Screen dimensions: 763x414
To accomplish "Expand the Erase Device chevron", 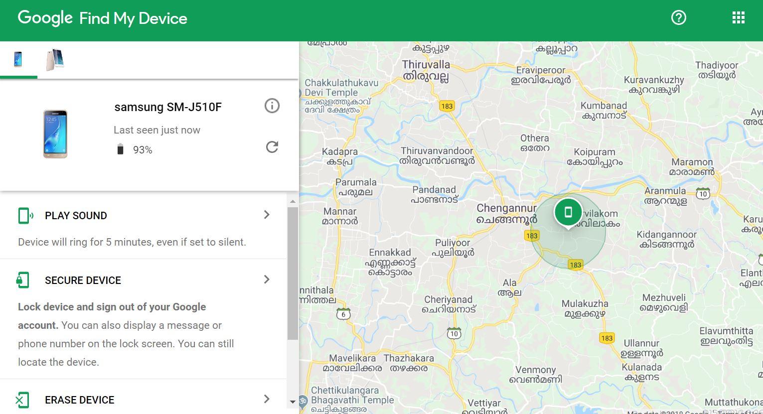I will [x=267, y=399].
